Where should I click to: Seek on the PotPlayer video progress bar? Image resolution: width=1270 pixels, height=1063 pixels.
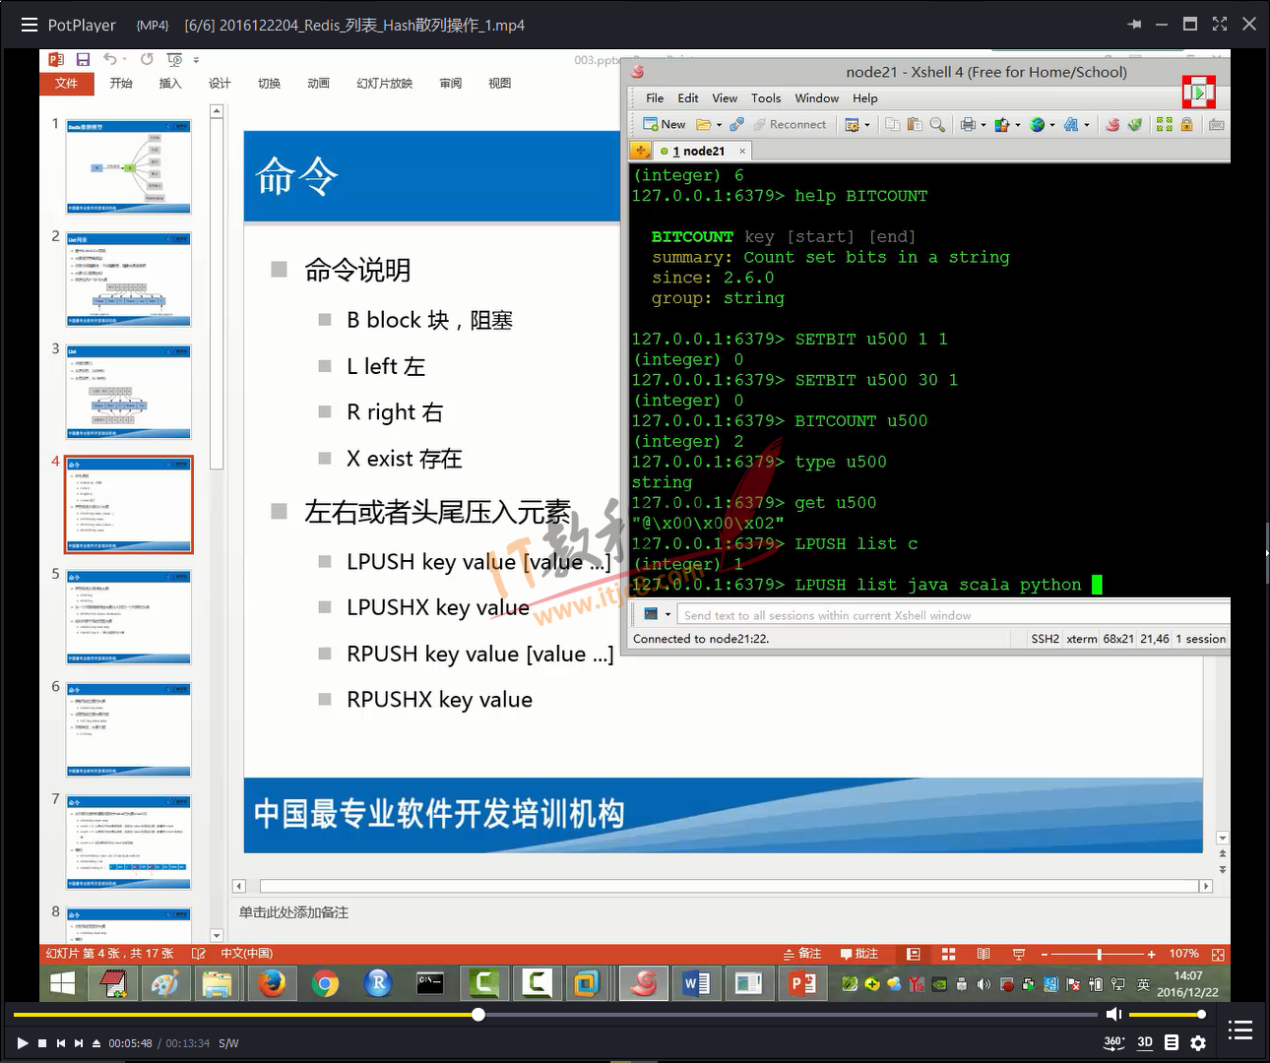pos(555,1014)
